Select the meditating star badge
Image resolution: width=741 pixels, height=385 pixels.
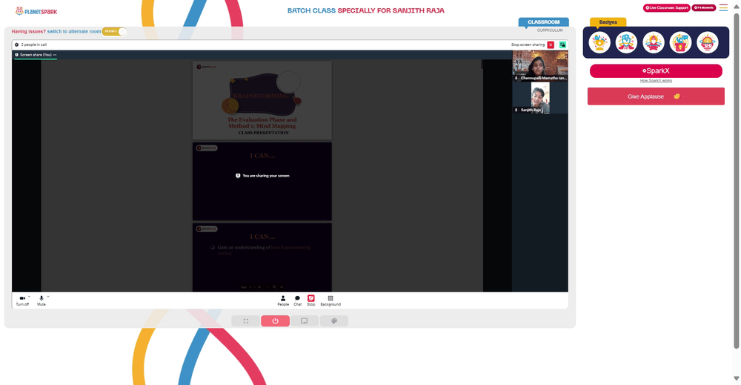click(x=654, y=42)
